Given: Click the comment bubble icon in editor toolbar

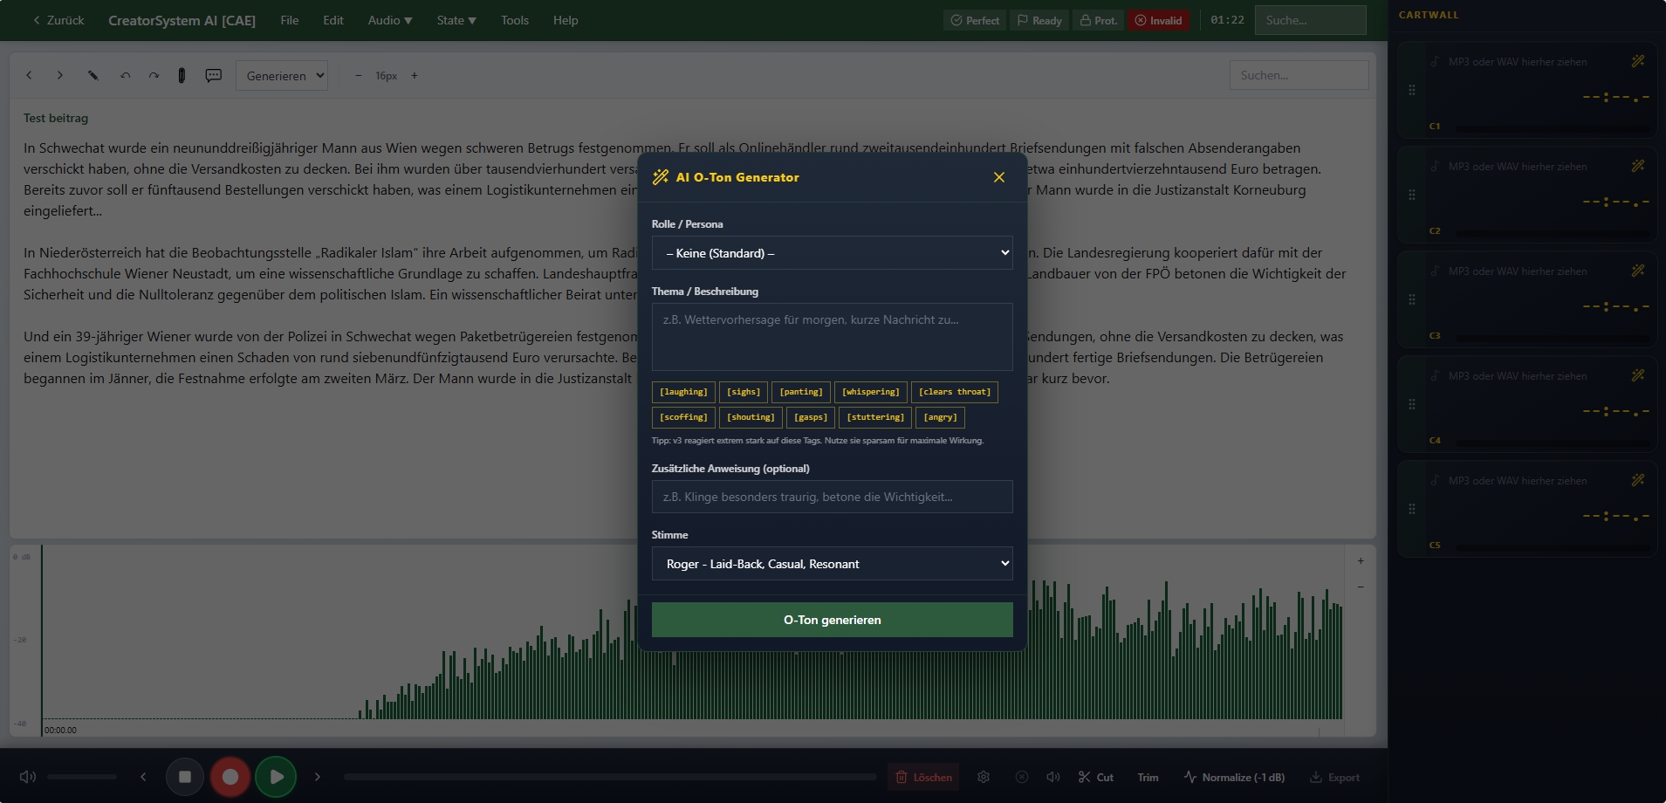Looking at the screenshot, I should 213,76.
